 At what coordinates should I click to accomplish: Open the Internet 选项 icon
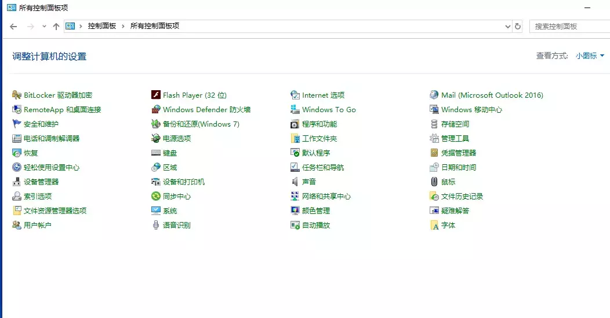click(x=295, y=95)
